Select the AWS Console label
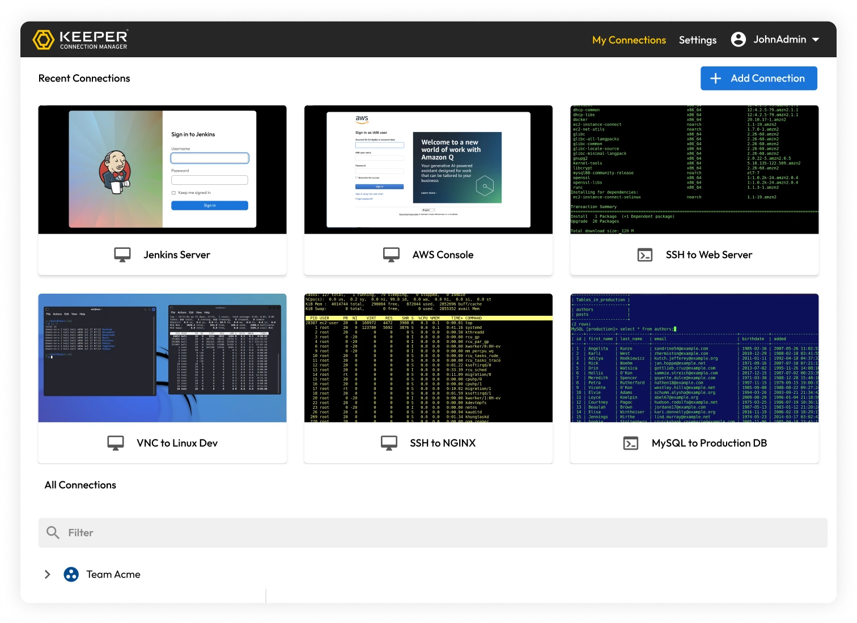The image size is (857, 623). pos(443,255)
